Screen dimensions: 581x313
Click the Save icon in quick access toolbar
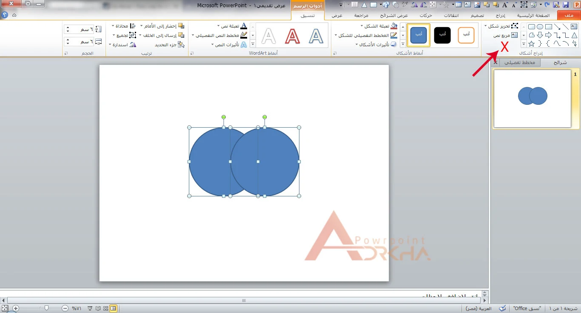pyautogui.click(x=566, y=5)
